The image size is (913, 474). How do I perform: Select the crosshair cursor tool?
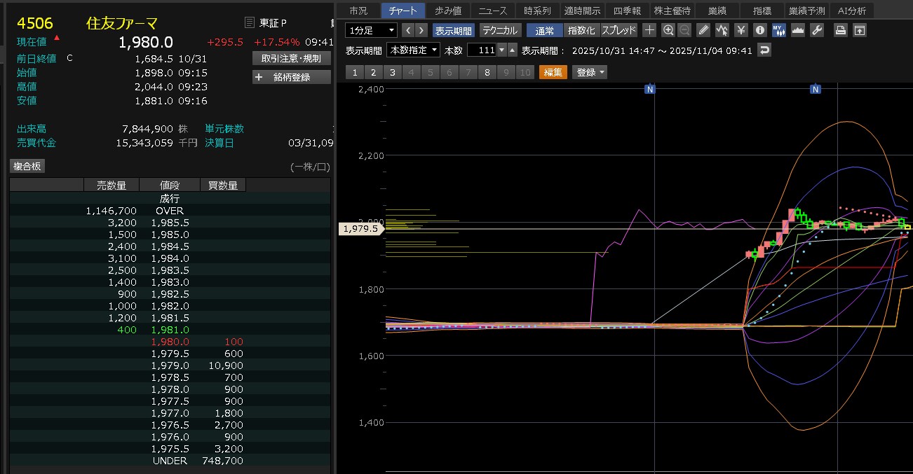click(x=649, y=30)
